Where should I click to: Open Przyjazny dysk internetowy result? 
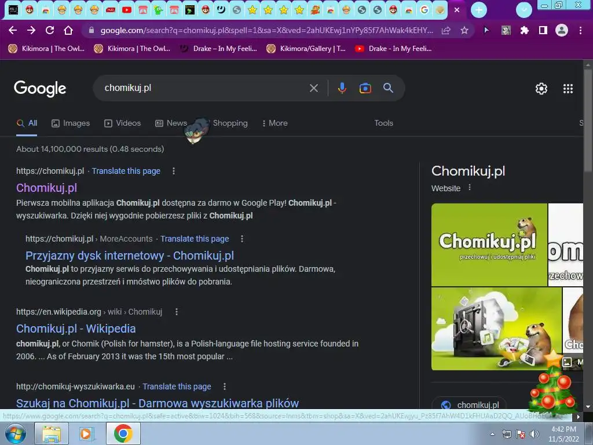[x=129, y=256]
